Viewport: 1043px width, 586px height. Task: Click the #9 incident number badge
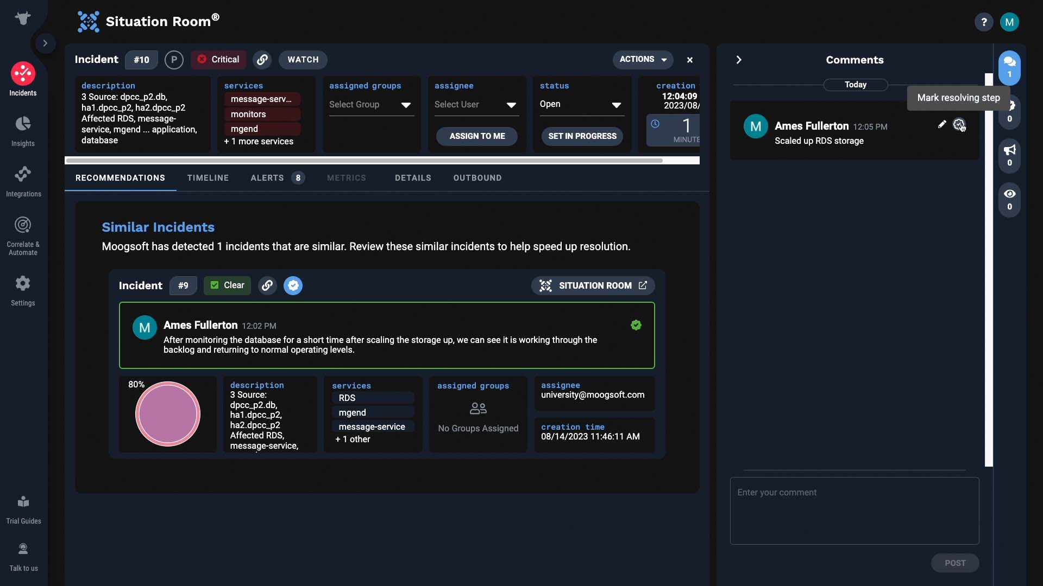[183, 285]
